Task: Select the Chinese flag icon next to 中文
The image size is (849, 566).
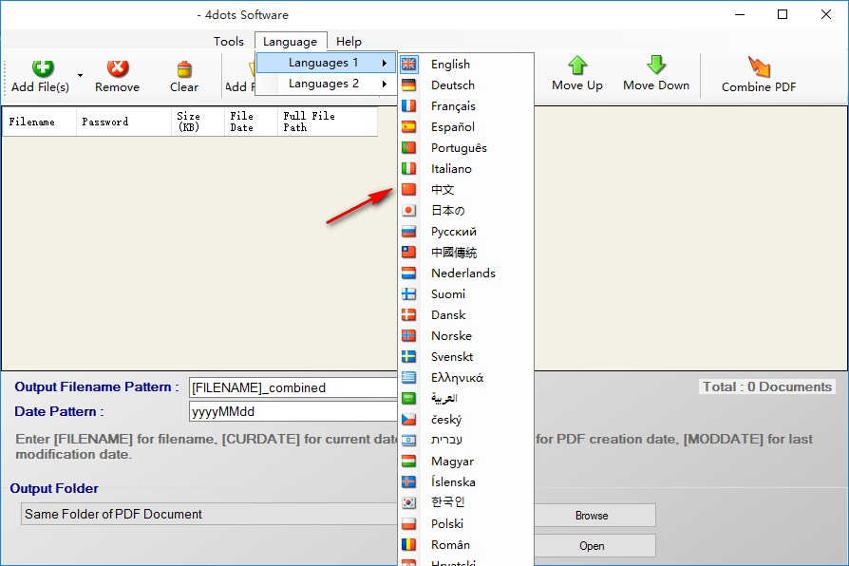Action: pyautogui.click(x=408, y=190)
